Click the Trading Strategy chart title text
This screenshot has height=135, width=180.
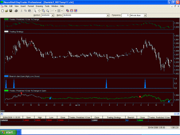(16, 32)
